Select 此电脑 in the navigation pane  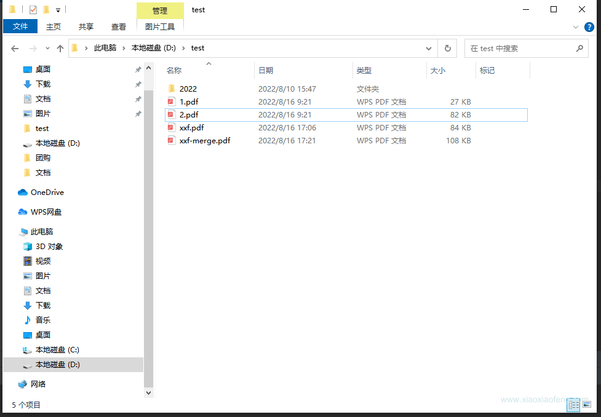[x=42, y=231]
